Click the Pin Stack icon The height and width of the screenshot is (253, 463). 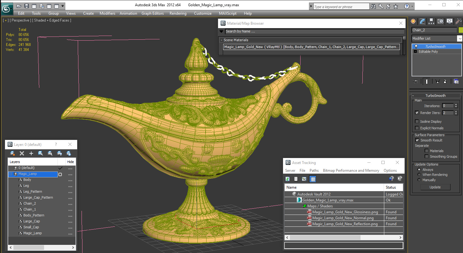click(415, 81)
